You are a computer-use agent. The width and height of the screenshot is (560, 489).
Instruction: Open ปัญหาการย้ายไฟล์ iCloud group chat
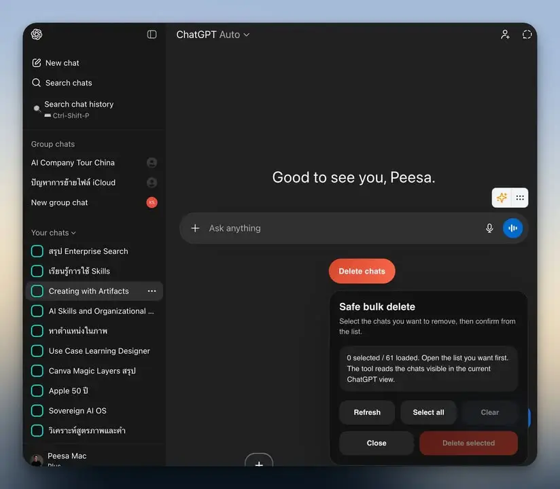click(x=73, y=183)
